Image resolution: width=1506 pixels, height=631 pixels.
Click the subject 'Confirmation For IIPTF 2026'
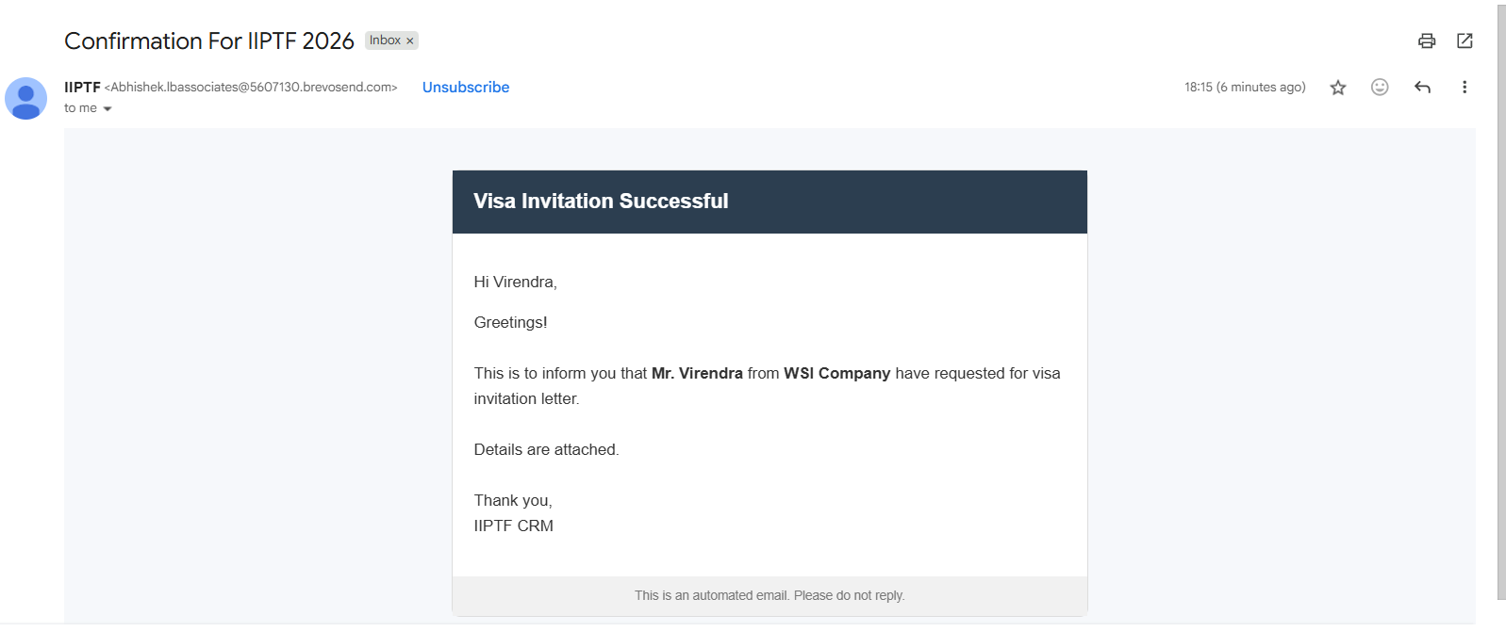click(x=209, y=41)
